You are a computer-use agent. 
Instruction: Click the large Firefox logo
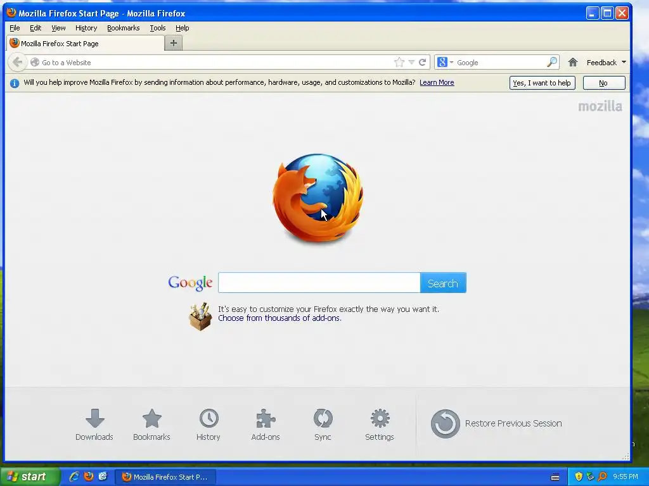[318, 198]
